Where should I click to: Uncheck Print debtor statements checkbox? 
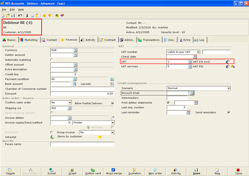[168, 103]
